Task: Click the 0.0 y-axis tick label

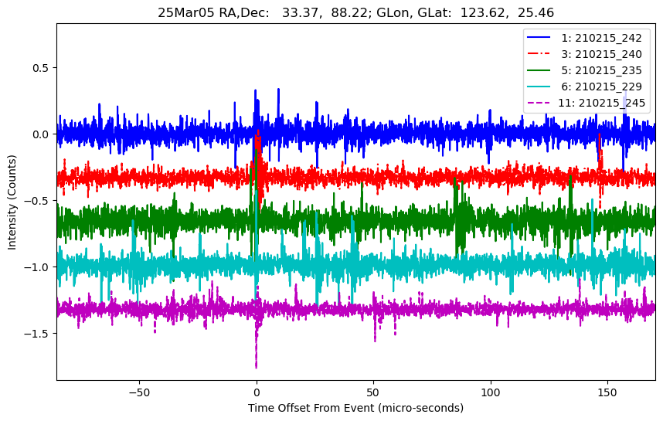Action: (x=42, y=134)
